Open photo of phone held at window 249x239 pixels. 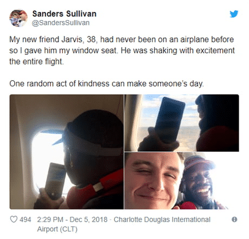pos(182,123)
